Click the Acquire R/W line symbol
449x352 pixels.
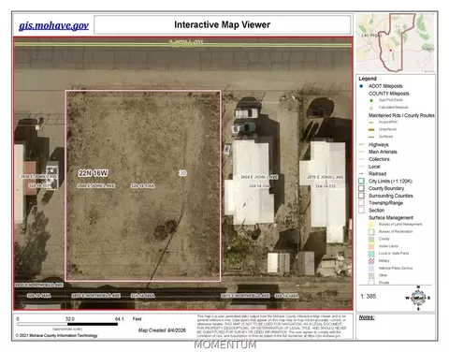click(371, 123)
